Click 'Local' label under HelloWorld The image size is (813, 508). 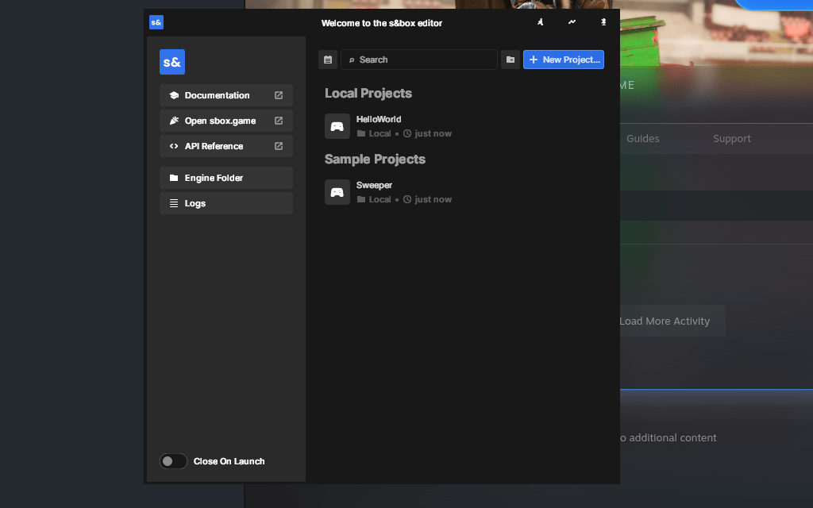pos(380,133)
